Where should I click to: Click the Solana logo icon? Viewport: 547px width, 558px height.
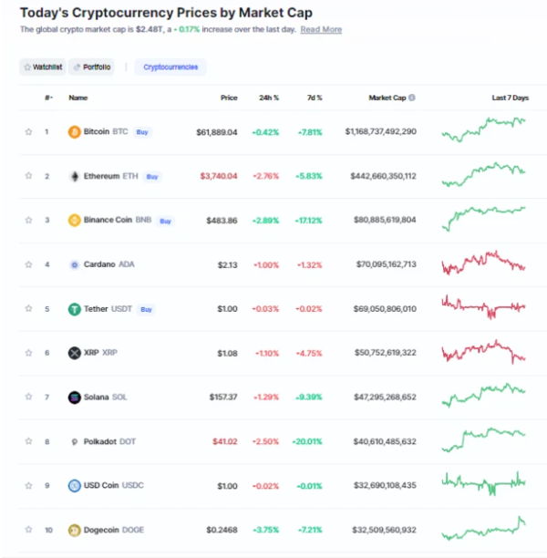pos(75,398)
